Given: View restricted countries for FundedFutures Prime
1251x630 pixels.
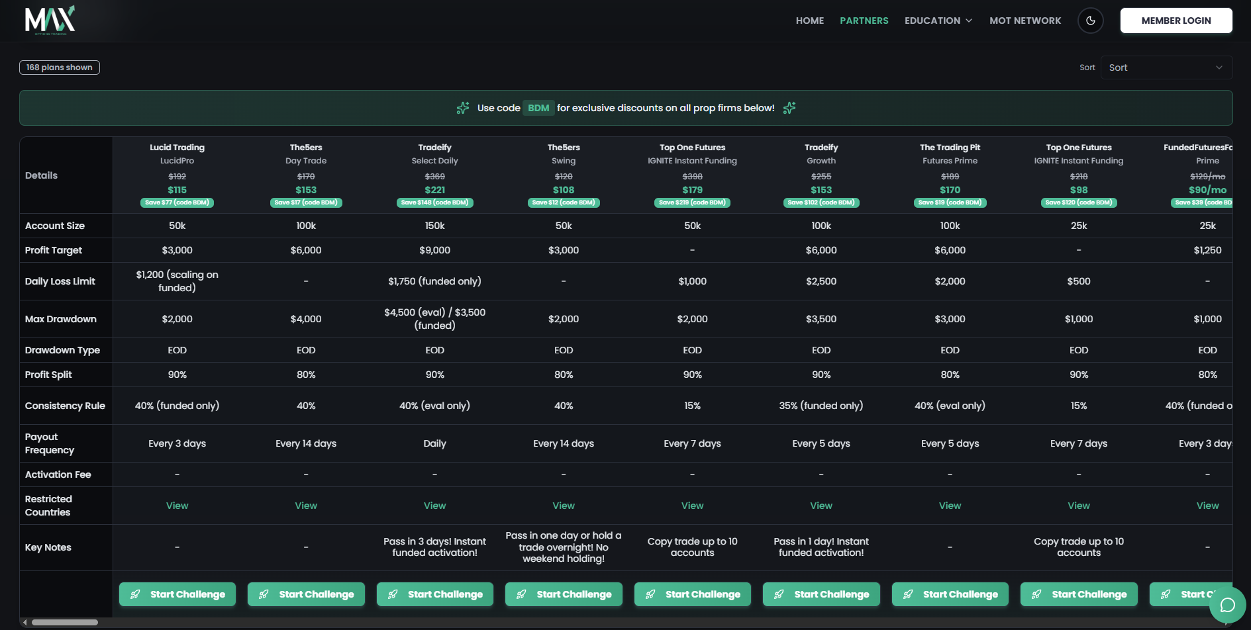Looking at the screenshot, I should pyautogui.click(x=1208, y=506).
